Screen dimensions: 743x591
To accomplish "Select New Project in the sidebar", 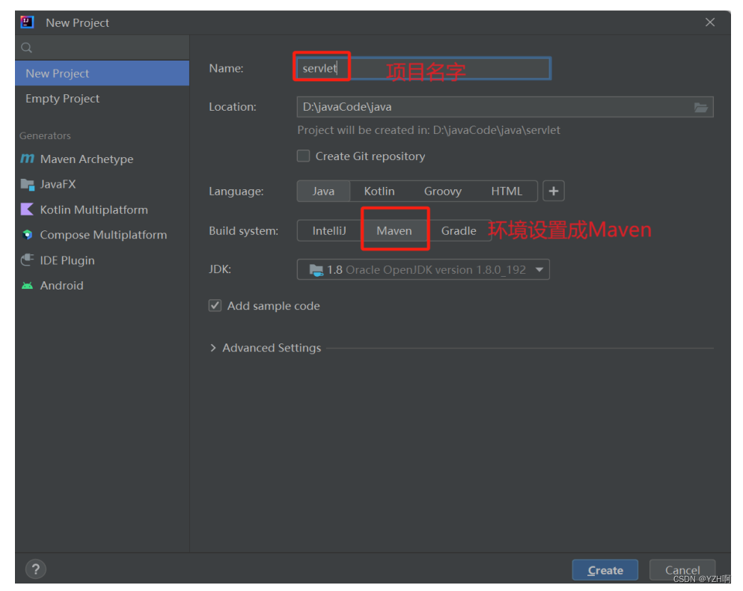I will (x=103, y=73).
